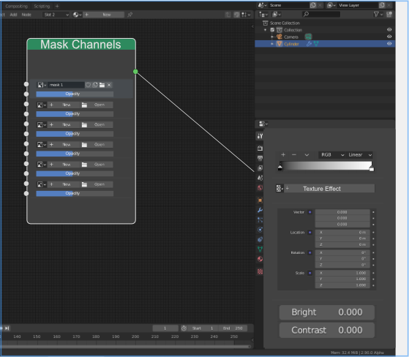409x357 pixels.
Task: Toggle timeline use preview range clock
Action: pyautogui.click(x=184, y=328)
